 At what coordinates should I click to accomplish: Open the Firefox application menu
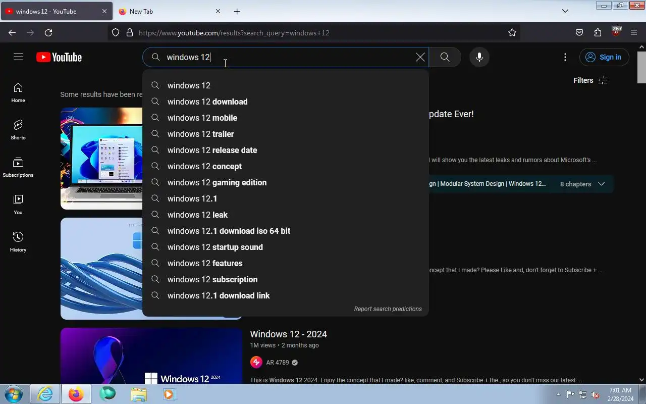(634, 33)
